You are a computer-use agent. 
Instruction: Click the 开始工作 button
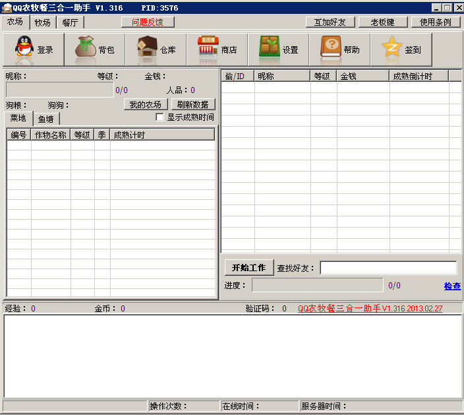(249, 267)
